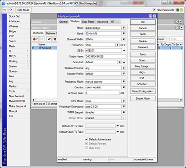This screenshot has height=168, width=186.
Task: Click the Snooper... button in the dialog
Action: point(143,84)
